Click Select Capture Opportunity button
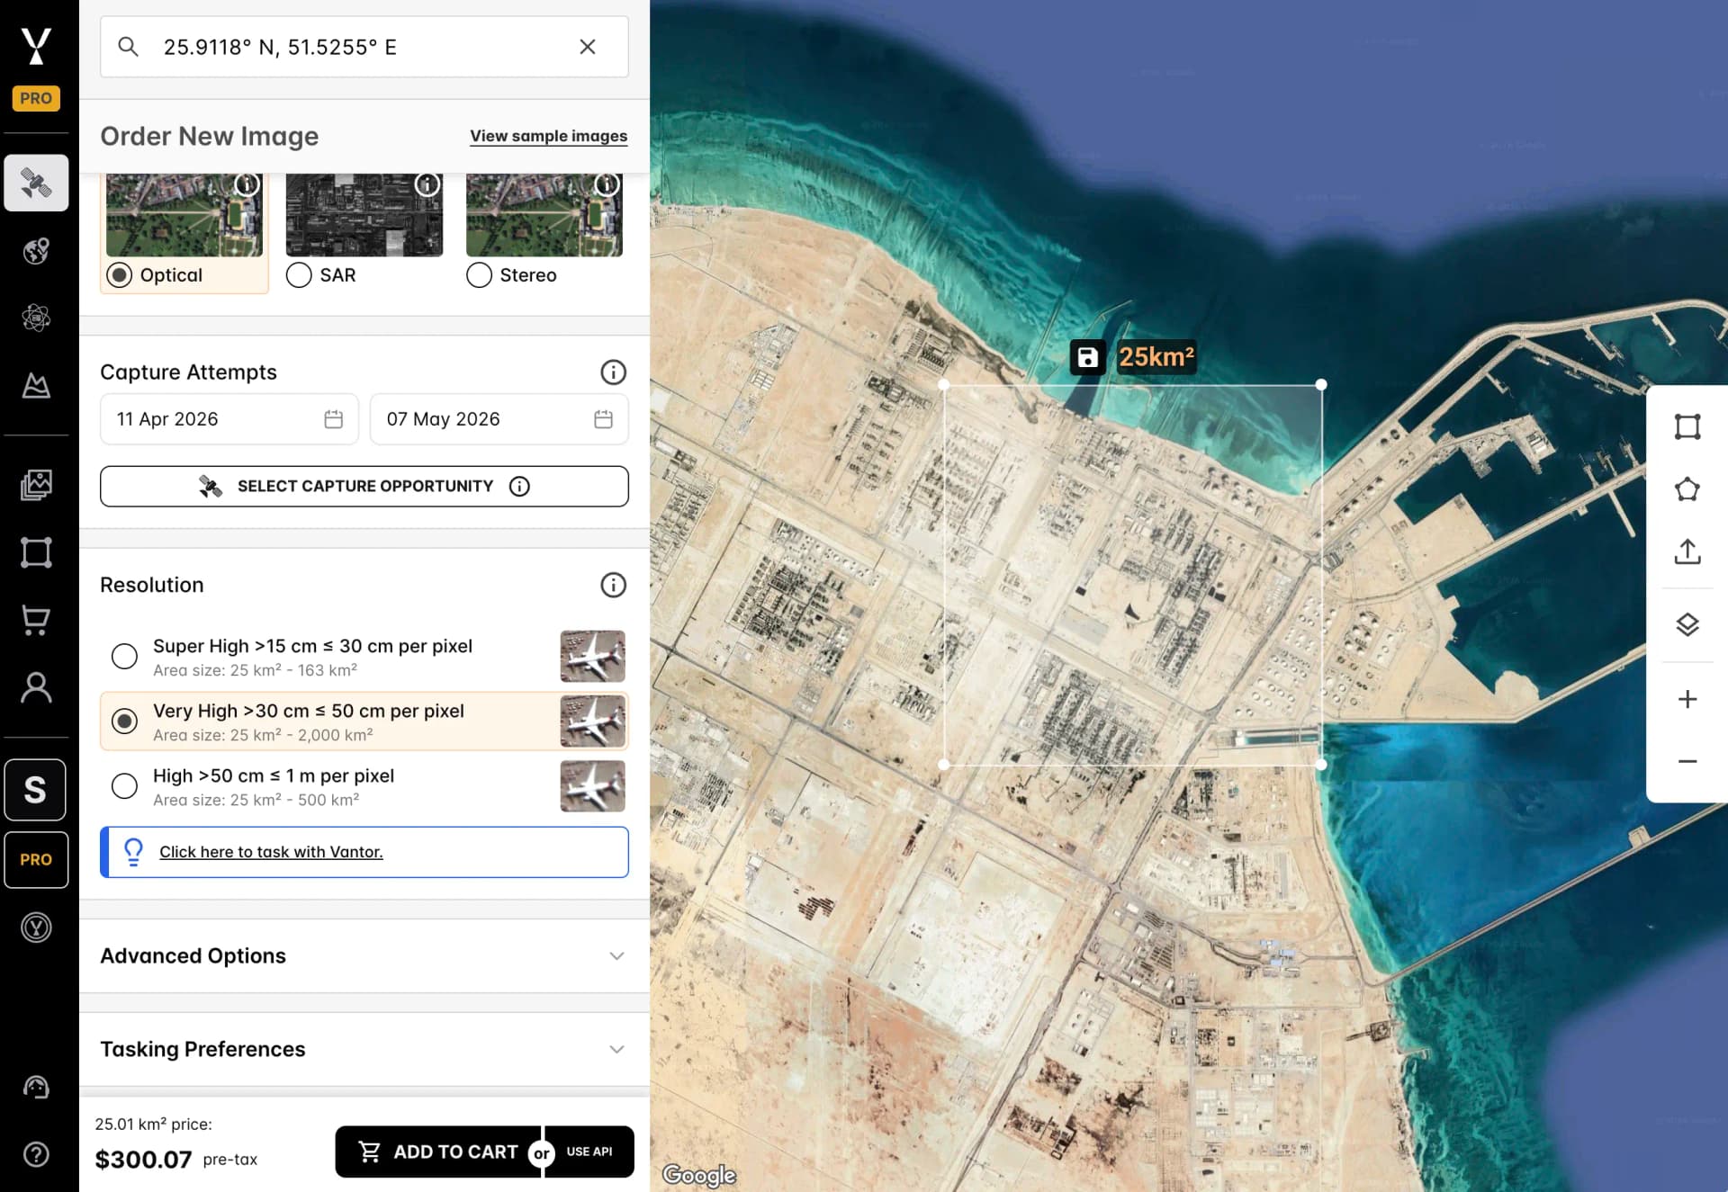The width and height of the screenshot is (1728, 1192). [x=364, y=486]
